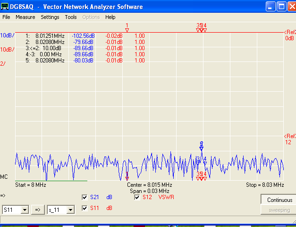Click the <Ref2 reference level indicator

point(289,32)
